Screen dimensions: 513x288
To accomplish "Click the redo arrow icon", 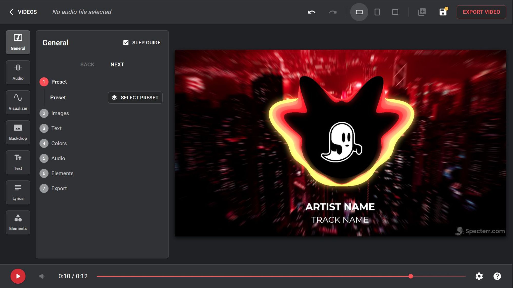I will coord(333,12).
